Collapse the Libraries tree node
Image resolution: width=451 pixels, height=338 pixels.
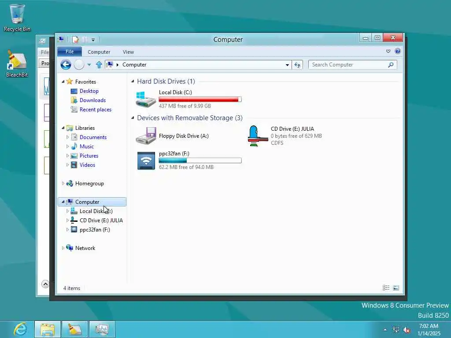[63, 128]
